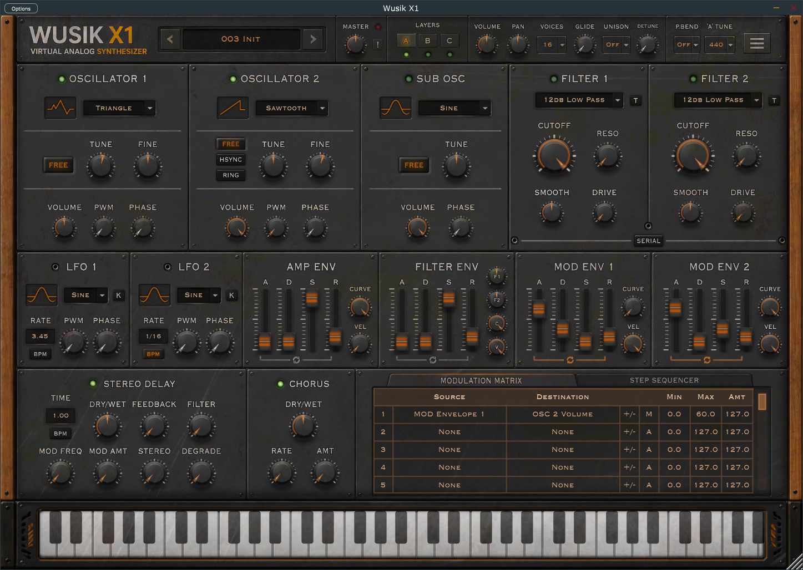Enable Oscillator 2 RING button
Viewport: 803px width, 570px height.
(231, 175)
